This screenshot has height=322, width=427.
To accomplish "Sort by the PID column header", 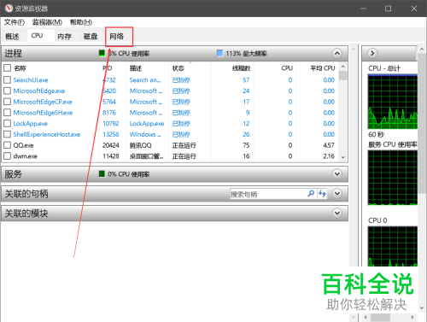I will click(108, 68).
